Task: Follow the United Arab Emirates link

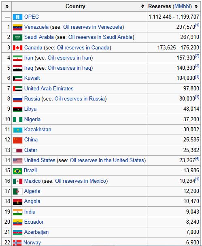Action: click(x=49, y=88)
